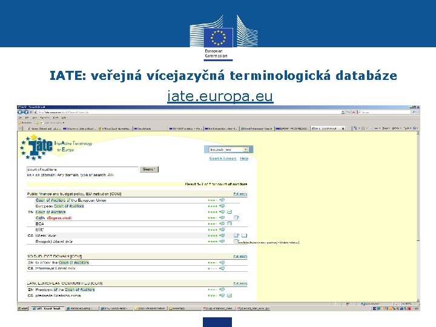Close the active IATE Search Result tab
The height and width of the screenshot is (327, 436).
pyautogui.click(x=343, y=128)
